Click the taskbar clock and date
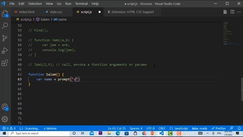This screenshot has height=137, width=243. click(x=228, y=134)
